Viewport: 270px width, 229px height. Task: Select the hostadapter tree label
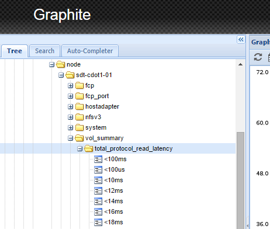tap(102, 106)
